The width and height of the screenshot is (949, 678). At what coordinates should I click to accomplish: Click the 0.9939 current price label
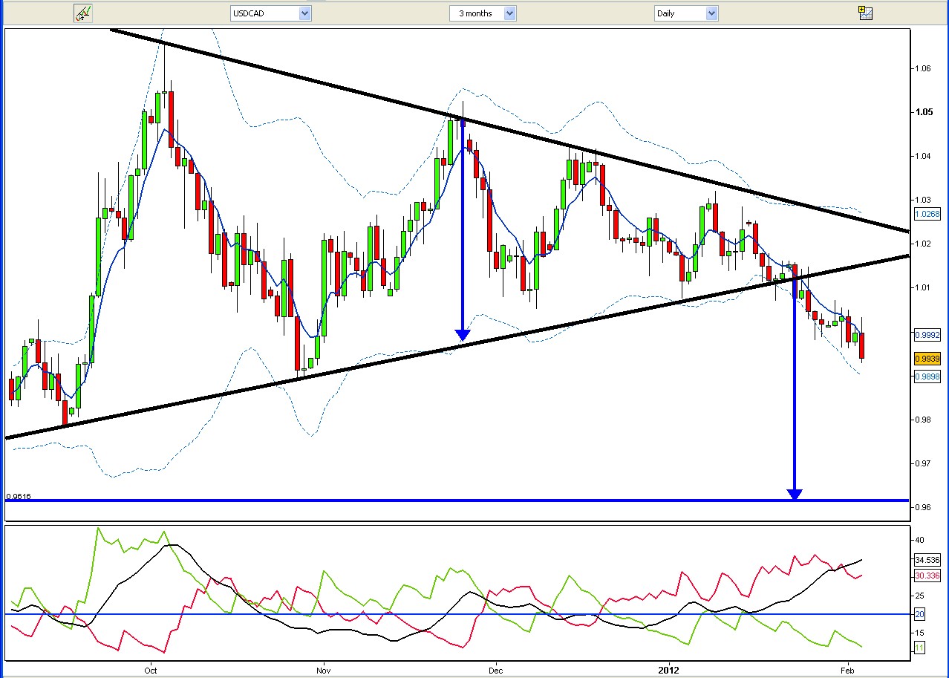click(x=927, y=358)
